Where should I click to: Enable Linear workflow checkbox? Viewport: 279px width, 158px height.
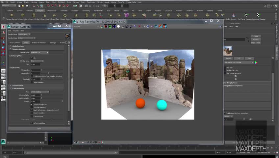32,113
